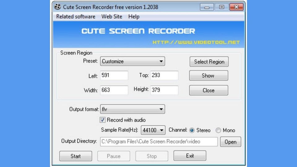Click the Show region button
The height and width of the screenshot is (167, 297).
(x=208, y=75)
